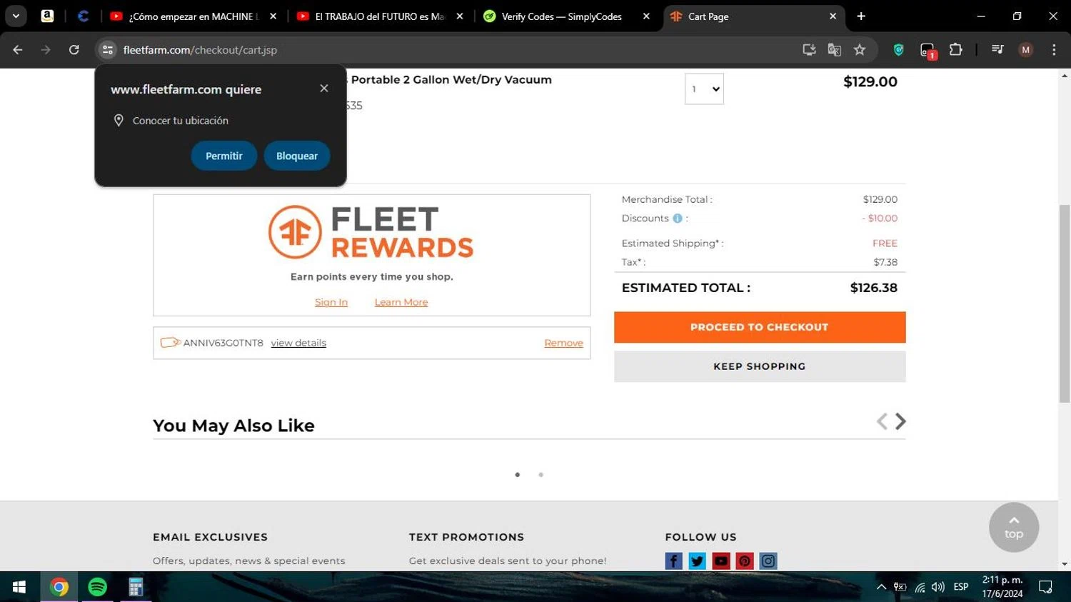
Task: Bookmark this page with star icon
Action: click(860, 49)
